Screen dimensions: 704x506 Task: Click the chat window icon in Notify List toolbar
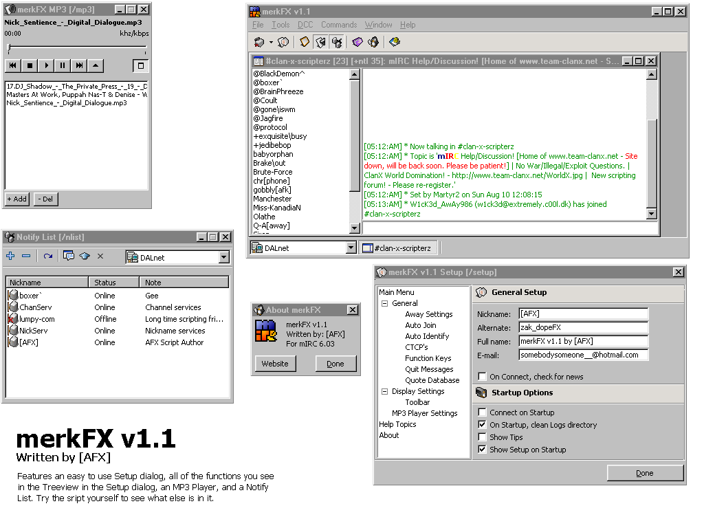[69, 256]
